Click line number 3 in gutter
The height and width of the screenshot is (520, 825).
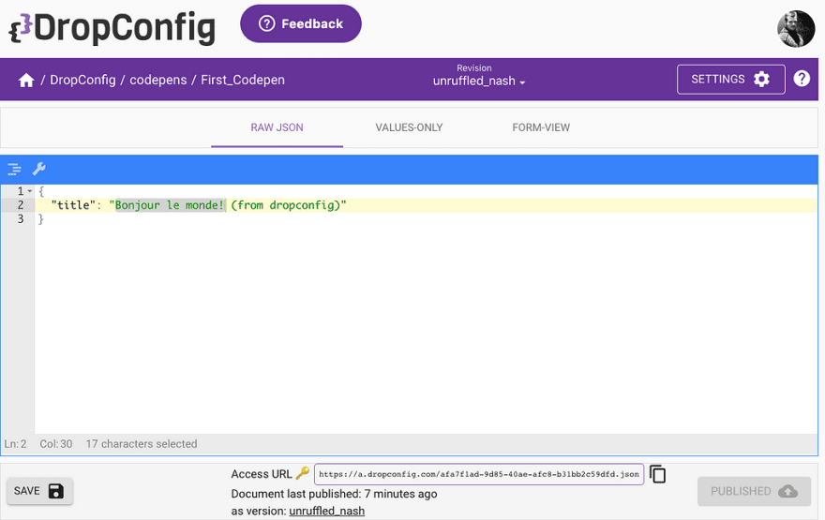[21, 218]
